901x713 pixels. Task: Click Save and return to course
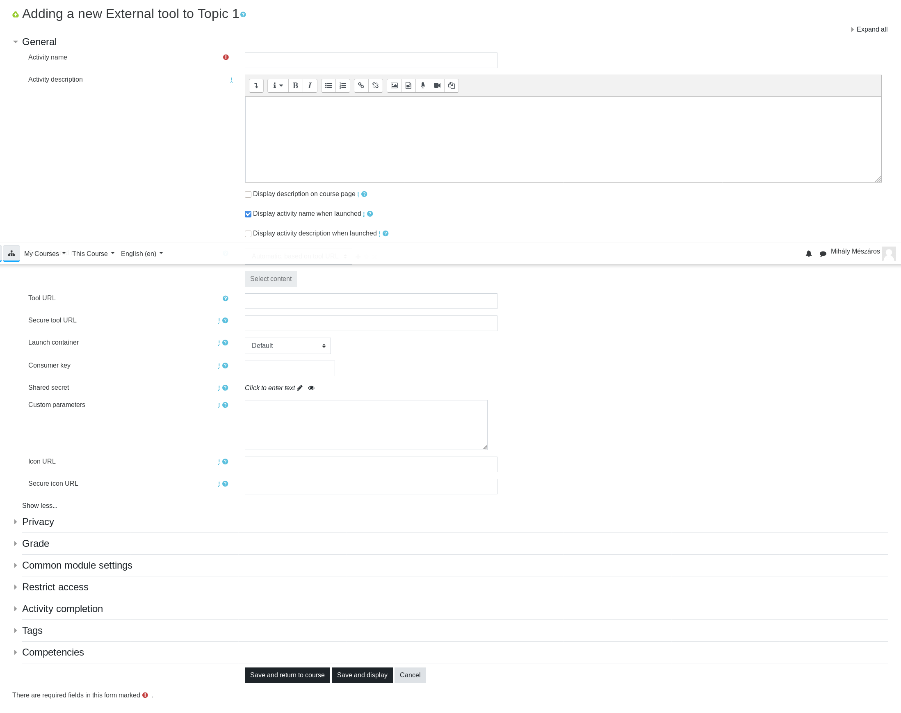pyautogui.click(x=287, y=675)
